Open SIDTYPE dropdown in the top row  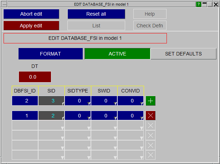(x=89, y=103)
